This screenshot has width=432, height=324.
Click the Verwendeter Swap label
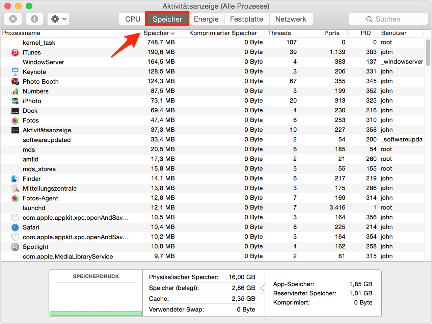pos(177,309)
